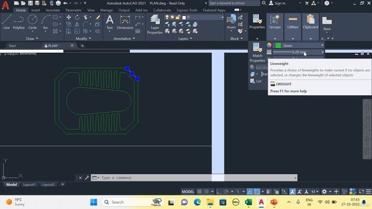Viewport: 372px width, 209px height.
Task: Switch to Layout1 tab
Action: point(30,185)
